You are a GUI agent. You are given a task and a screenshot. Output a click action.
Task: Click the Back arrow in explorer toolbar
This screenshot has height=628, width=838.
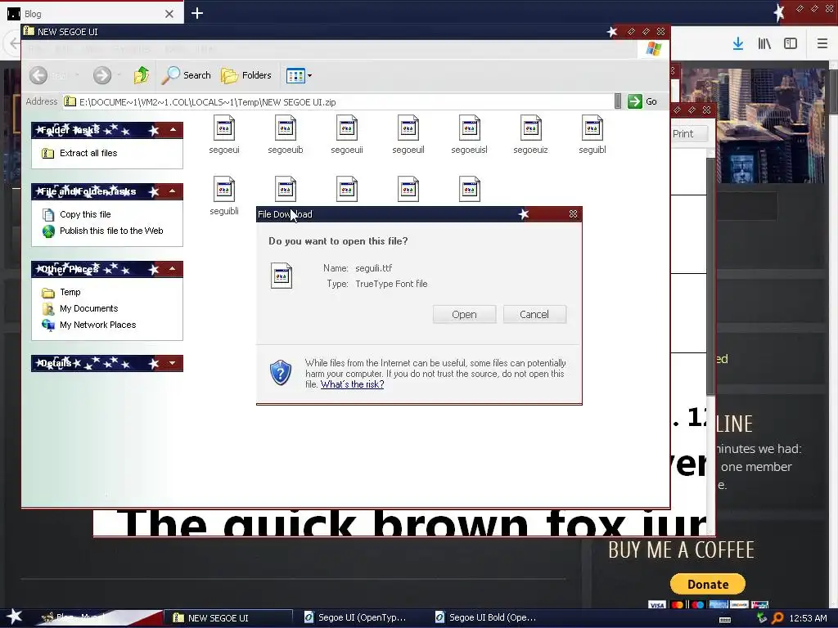(38, 75)
